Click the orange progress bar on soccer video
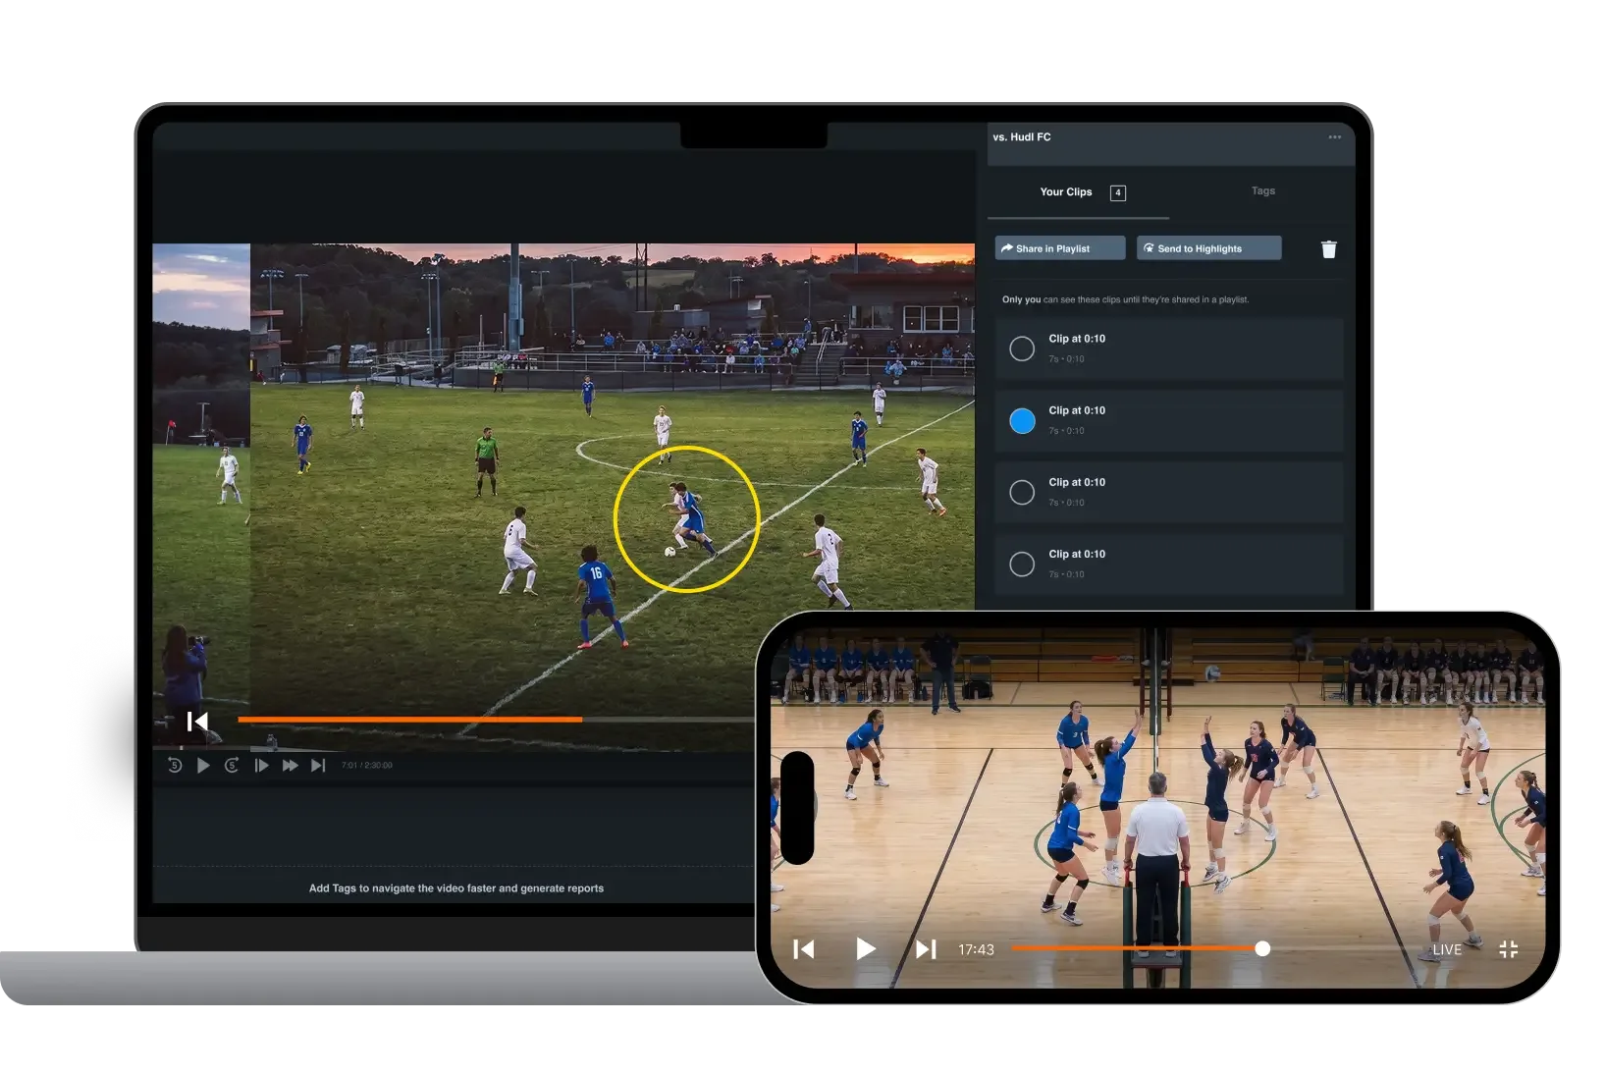Screen dimensions: 1605x1074 click(x=409, y=720)
